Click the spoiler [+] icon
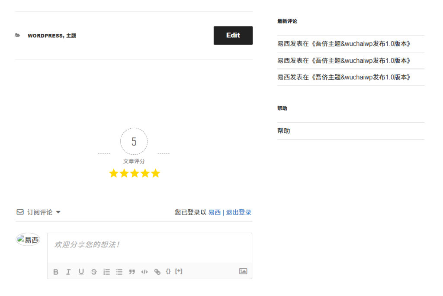The image size is (443, 296). pyautogui.click(x=179, y=271)
